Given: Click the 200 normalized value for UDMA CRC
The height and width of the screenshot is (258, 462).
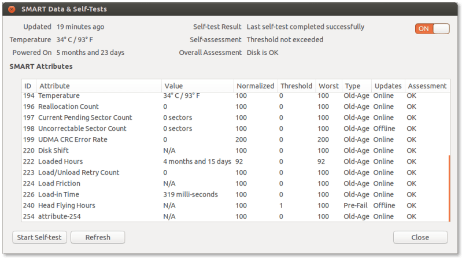Looking at the screenshot, I should tap(241, 139).
